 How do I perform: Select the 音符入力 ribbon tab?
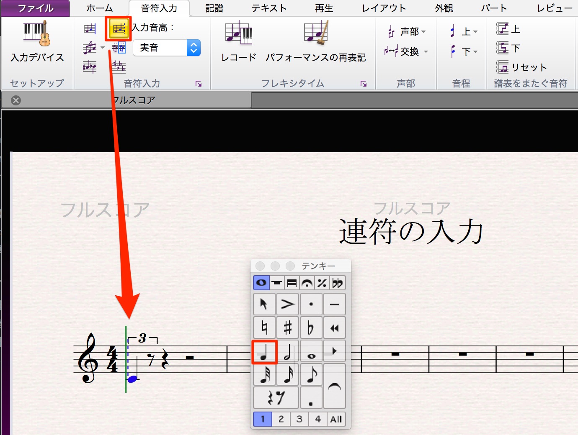[x=159, y=8]
